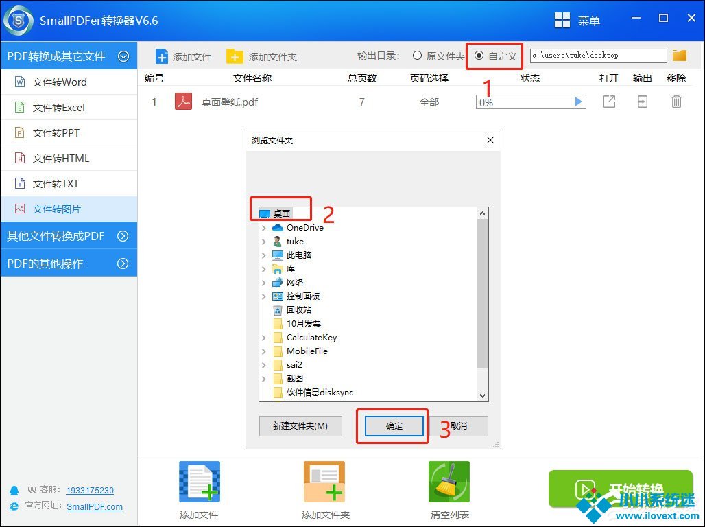Open the 菜单 grid icon
This screenshot has height=527, width=705.
pos(562,21)
